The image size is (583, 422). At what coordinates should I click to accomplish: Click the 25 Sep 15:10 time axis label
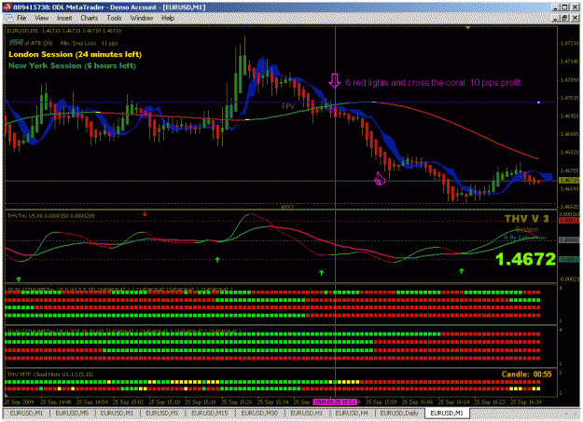(x=164, y=402)
